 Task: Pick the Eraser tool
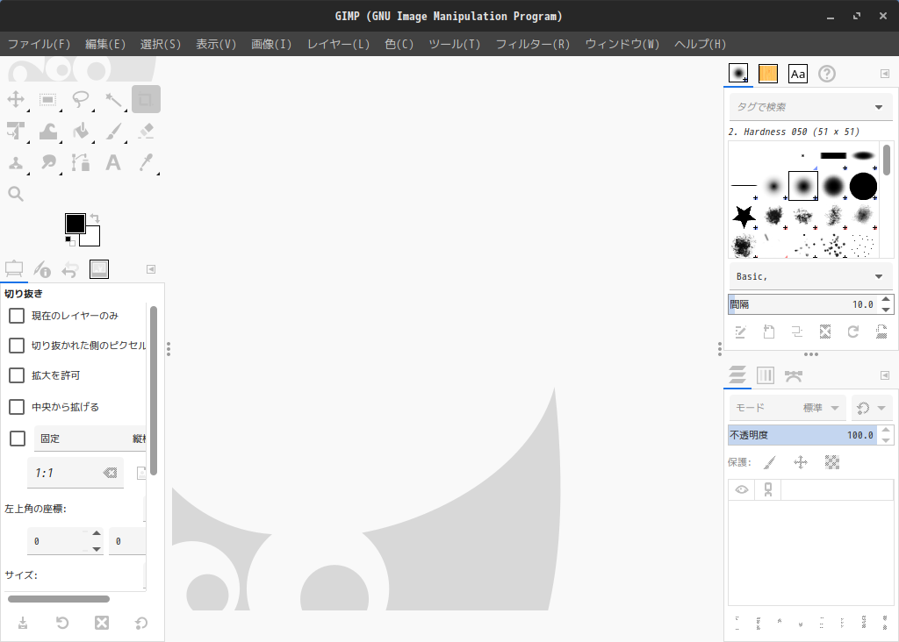146,132
